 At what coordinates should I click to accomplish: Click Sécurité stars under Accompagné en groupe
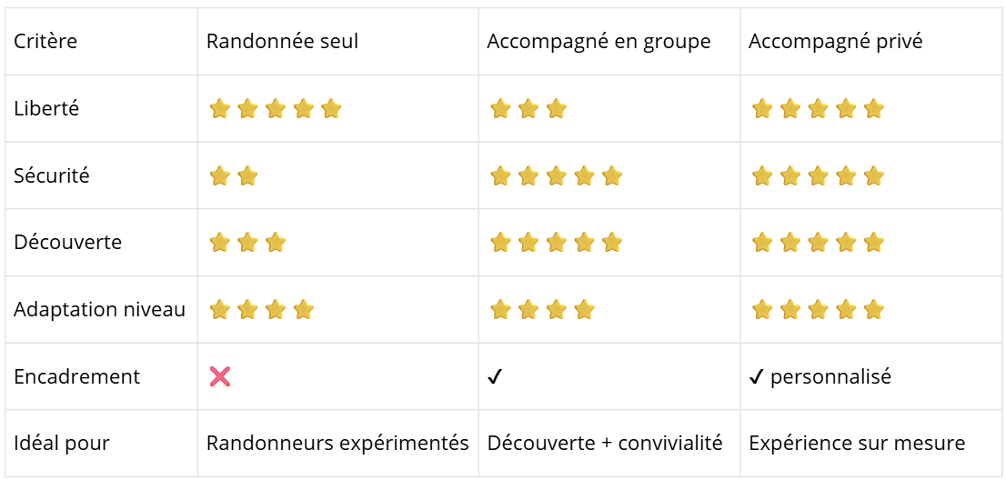(x=556, y=176)
